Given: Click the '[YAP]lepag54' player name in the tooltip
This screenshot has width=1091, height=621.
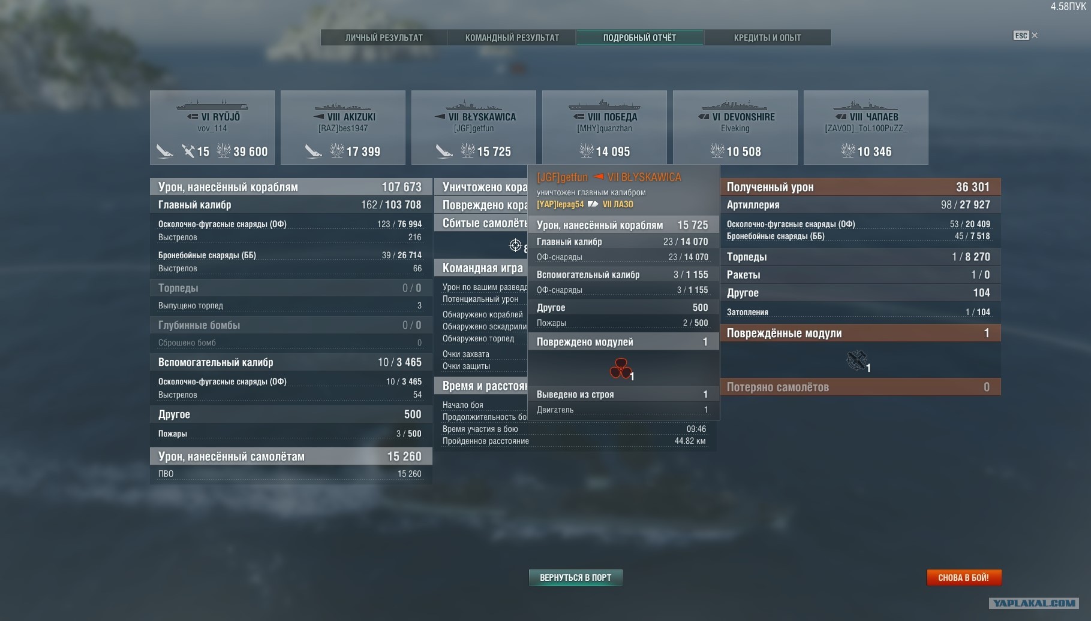Looking at the screenshot, I should 560,204.
